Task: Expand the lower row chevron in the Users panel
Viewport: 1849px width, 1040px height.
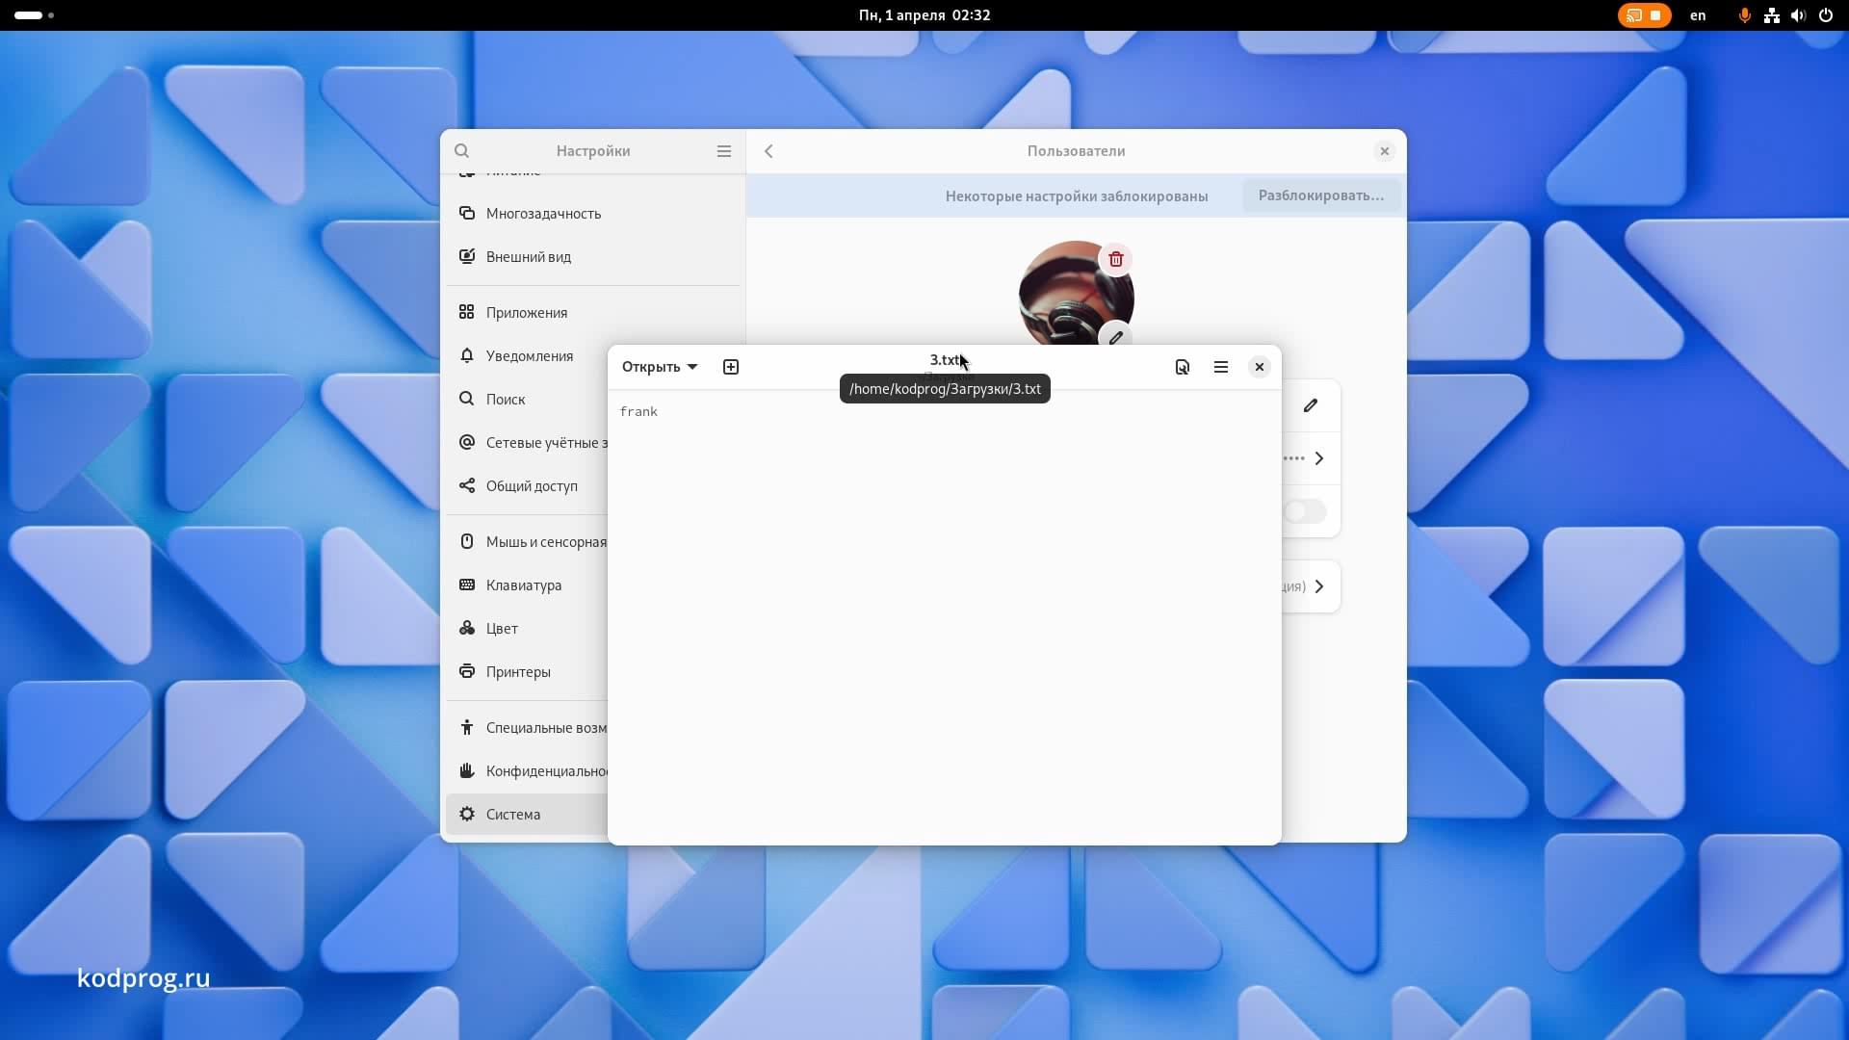Action: (x=1319, y=586)
